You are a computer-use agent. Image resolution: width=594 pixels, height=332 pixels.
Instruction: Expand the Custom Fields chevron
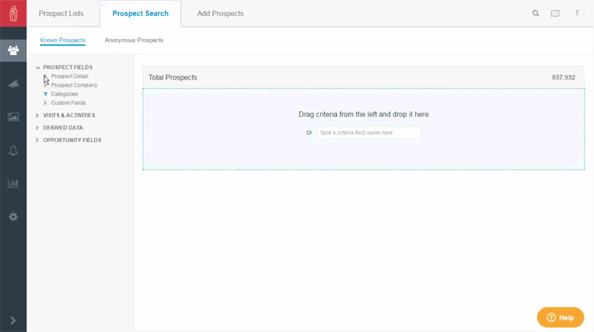tap(46, 102)
